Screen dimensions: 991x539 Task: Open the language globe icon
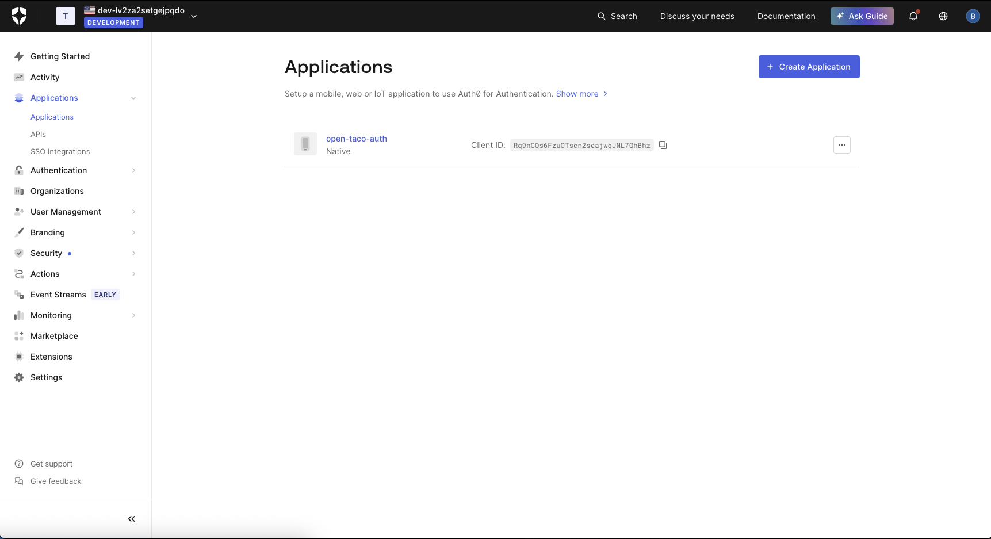[x=943, y=16]
